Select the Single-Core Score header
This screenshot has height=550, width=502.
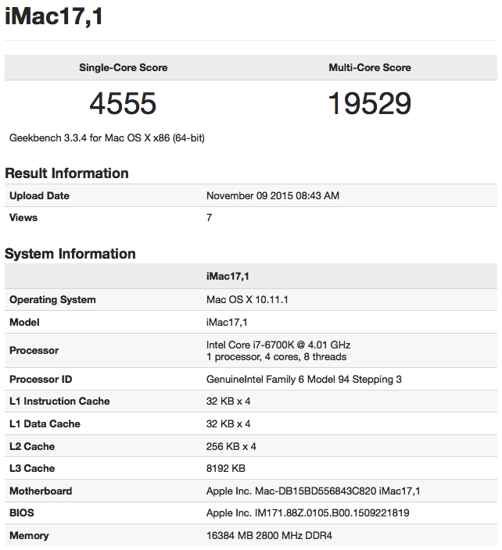(124, 67)
